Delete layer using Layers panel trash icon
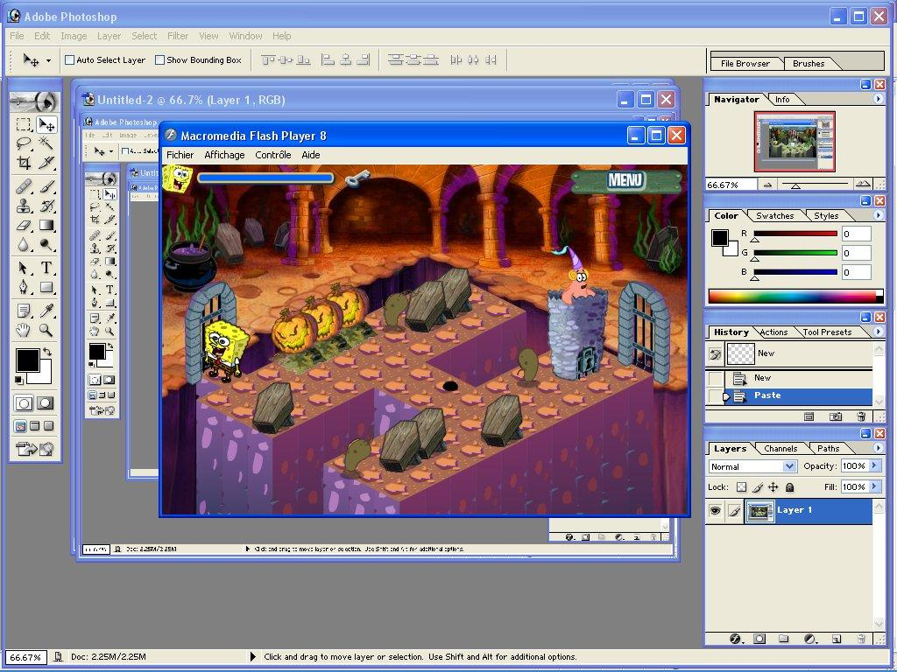Viewport: 897px width, 672px height. click(x=862, y=638)
